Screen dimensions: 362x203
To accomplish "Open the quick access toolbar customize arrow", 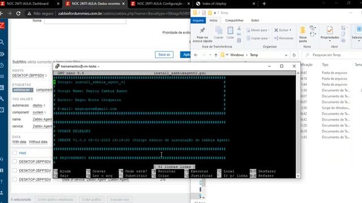I will point(215,13).
